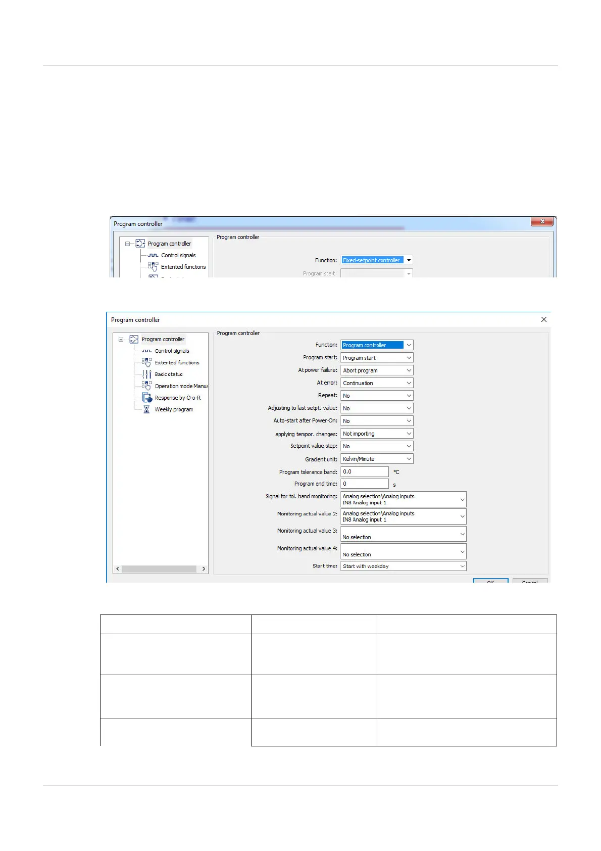Open the Auto-start after Power-On dropdown
Image resolution: width=601 pixels, height=851 pixels.
[409, 421]
